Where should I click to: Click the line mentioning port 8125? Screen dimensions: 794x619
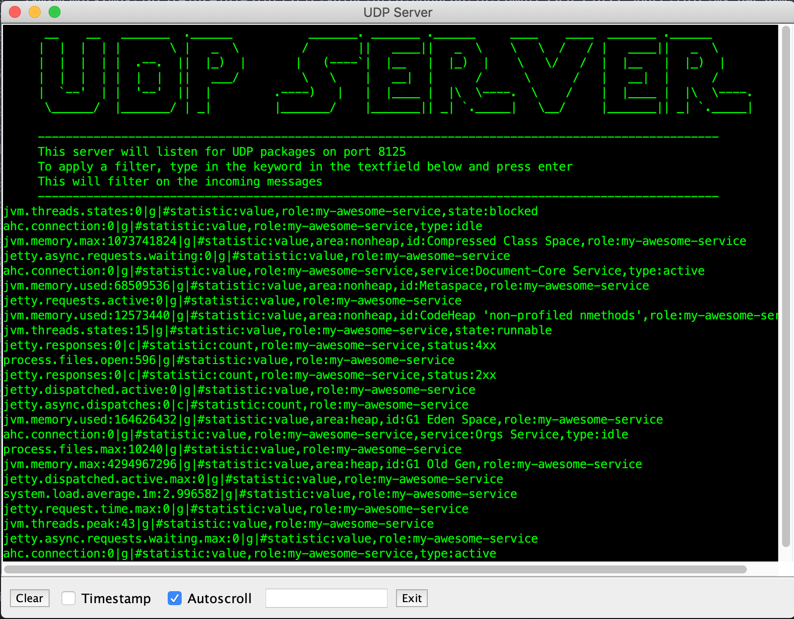(x=222, y=152)
